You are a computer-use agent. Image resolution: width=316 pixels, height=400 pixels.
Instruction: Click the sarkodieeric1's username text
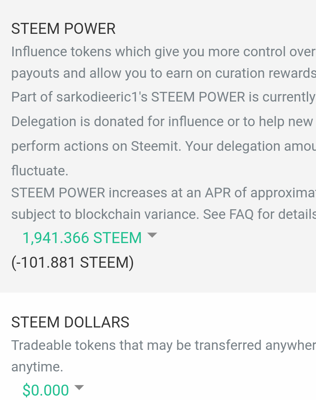pyautogui.click(x=102, y=97)
